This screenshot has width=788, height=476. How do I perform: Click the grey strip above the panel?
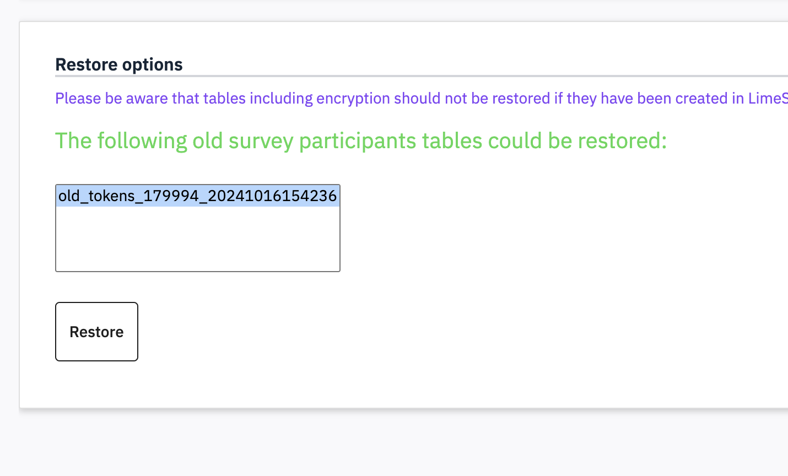(x=386, y=11)
